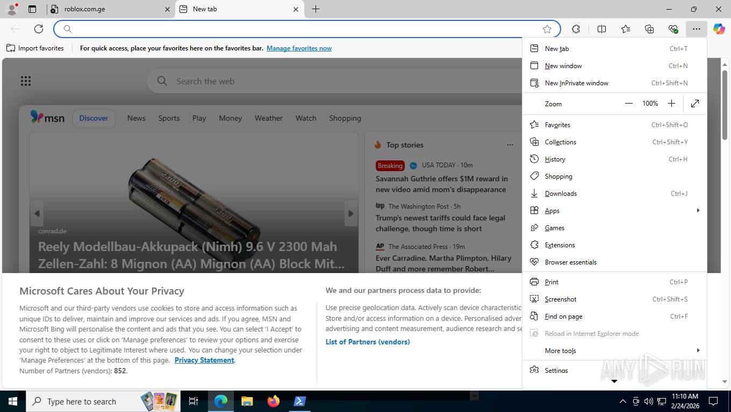
Task: Show next carousel slide arrow
Action: pos(350,214)
